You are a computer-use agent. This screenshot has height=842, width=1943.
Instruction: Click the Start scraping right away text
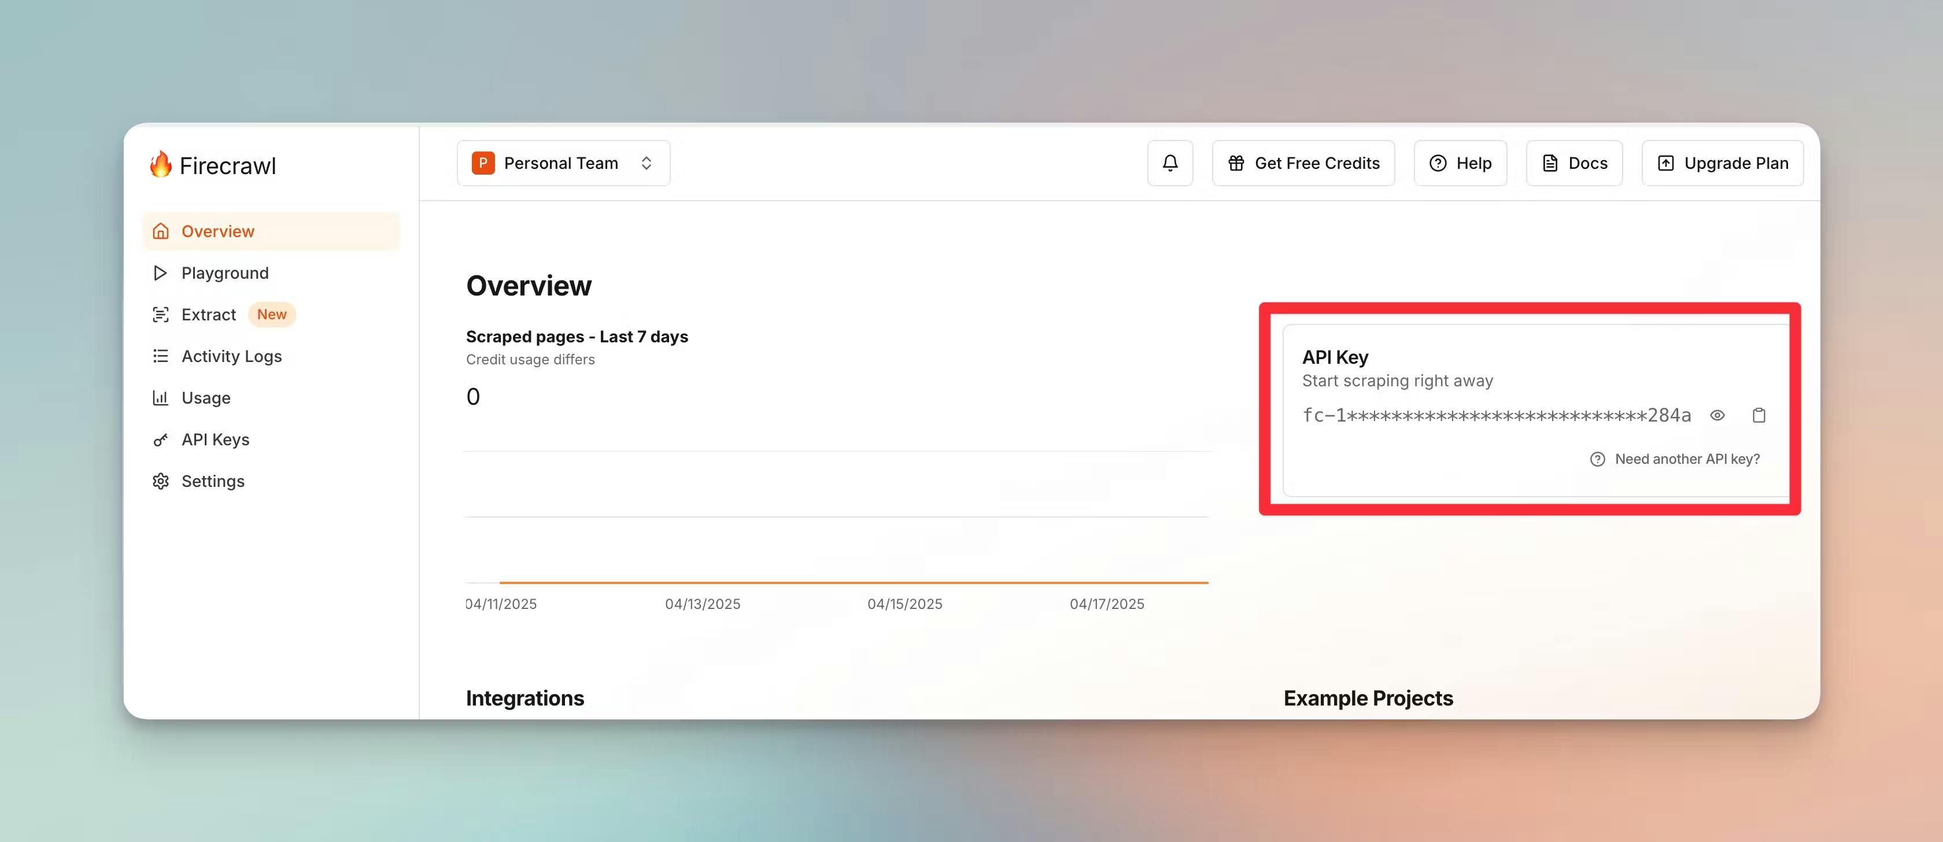coord(1397,381)
